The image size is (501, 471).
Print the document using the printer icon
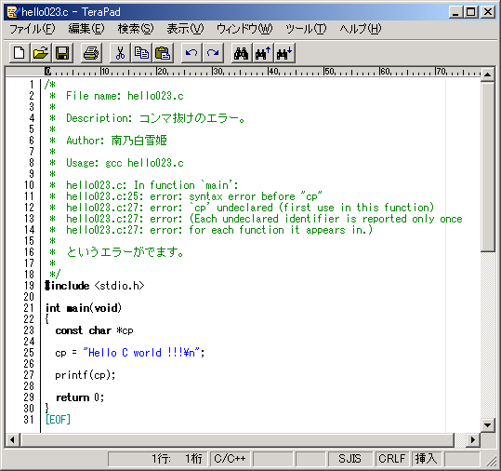pyautogui.click(x=91, y=53)
